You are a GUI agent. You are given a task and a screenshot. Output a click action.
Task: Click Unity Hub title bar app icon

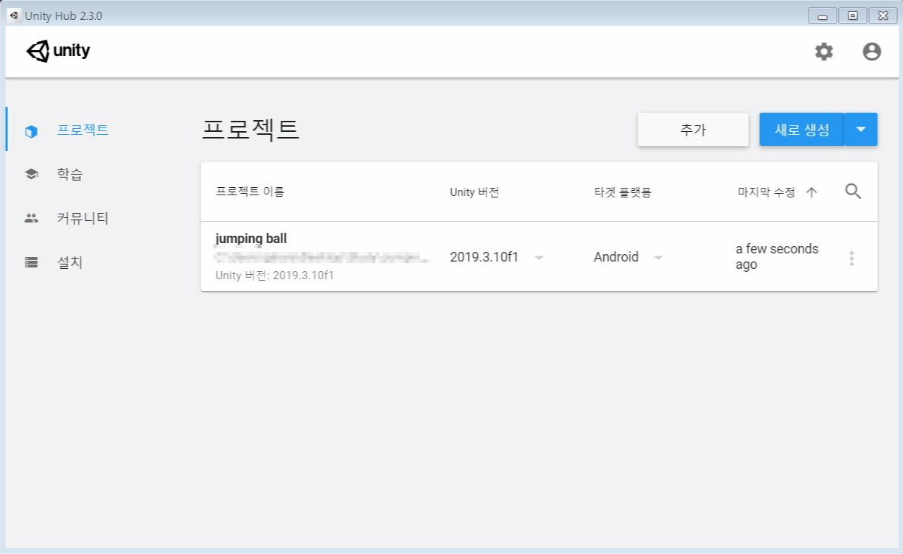point(14,15)
